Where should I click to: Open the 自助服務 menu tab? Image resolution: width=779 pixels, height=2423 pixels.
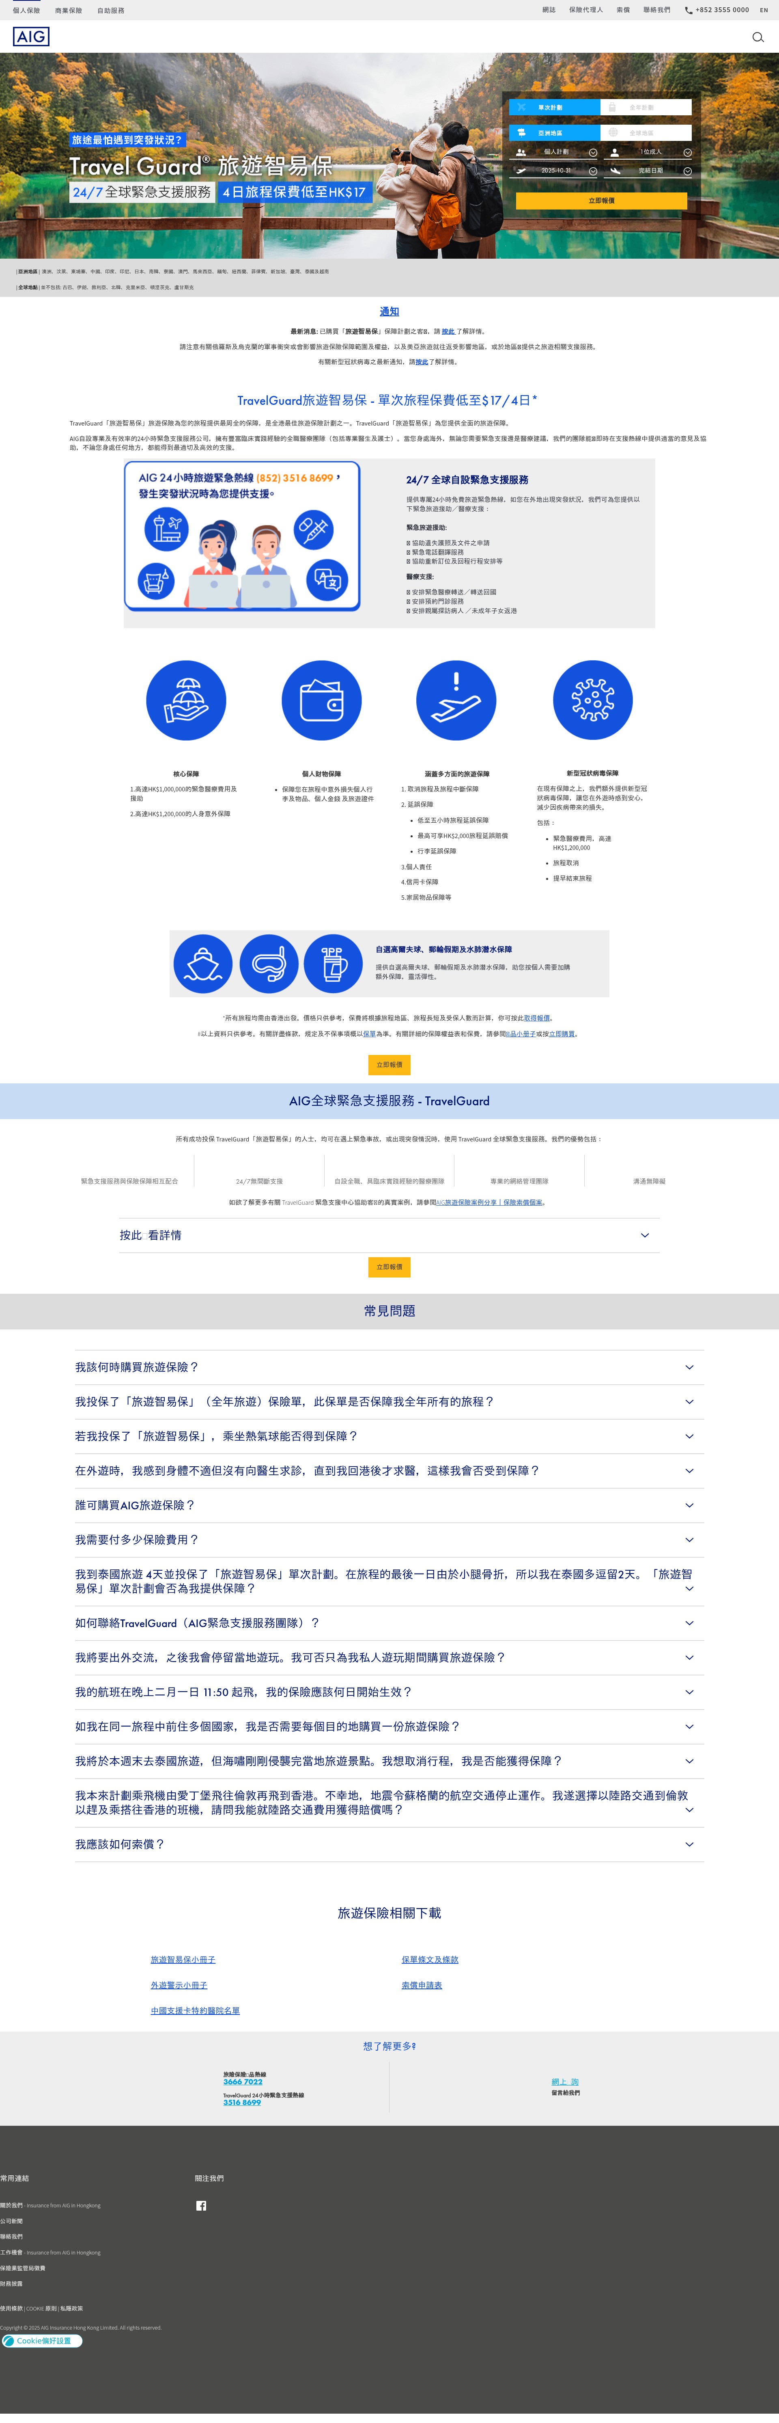111,10
